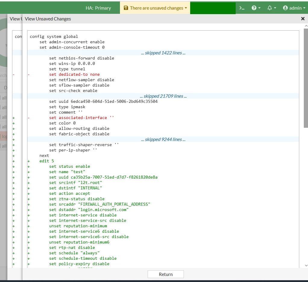Click the save disk icon in unsaved changes banner
308x282 pixels.
pyautogui.click(x=126, y=8)
